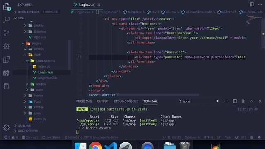Kill the terminal with trash icon

[x=243, y=101]
